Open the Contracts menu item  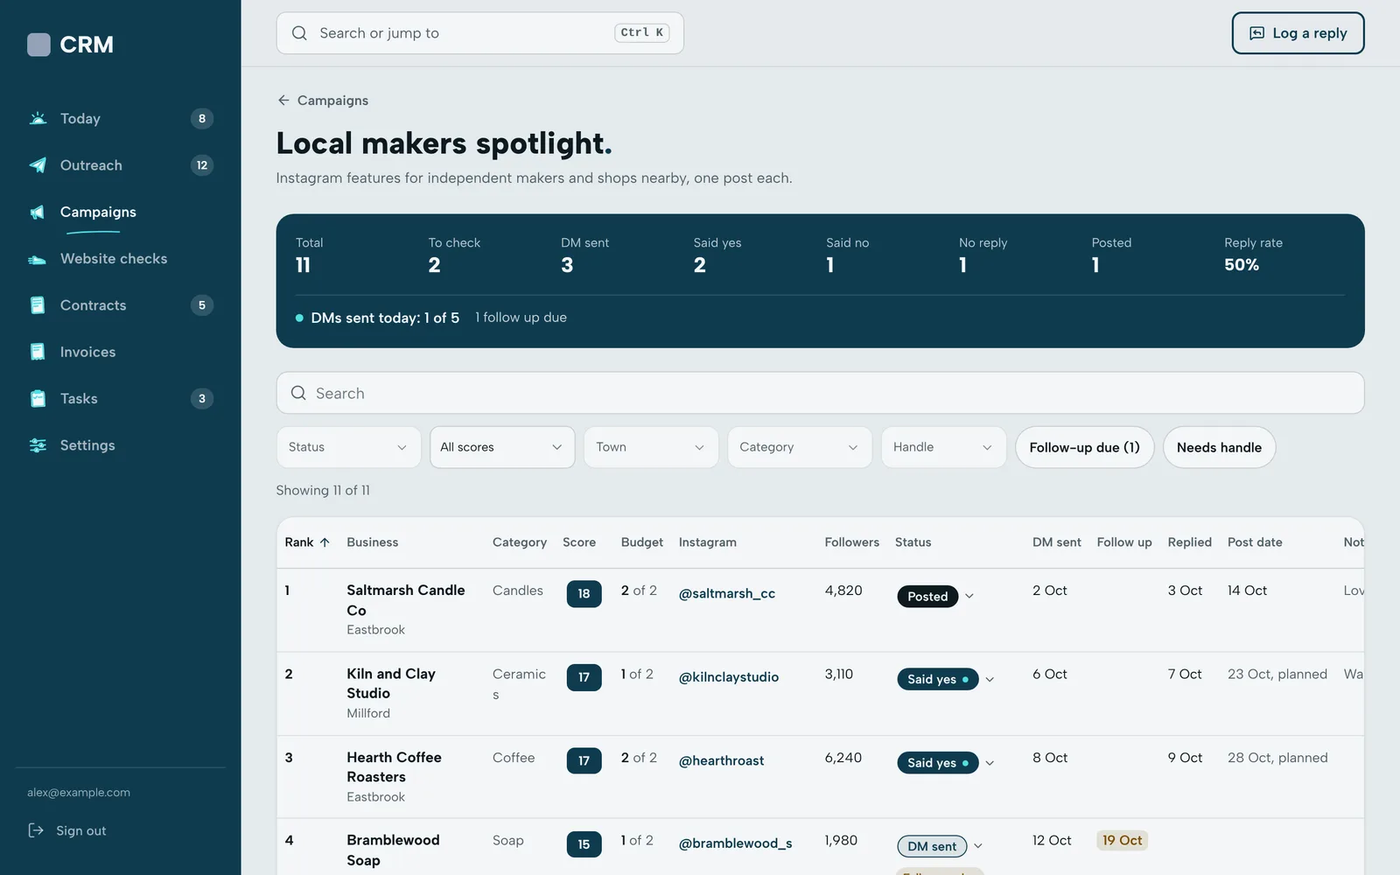[x=120, y=305]
